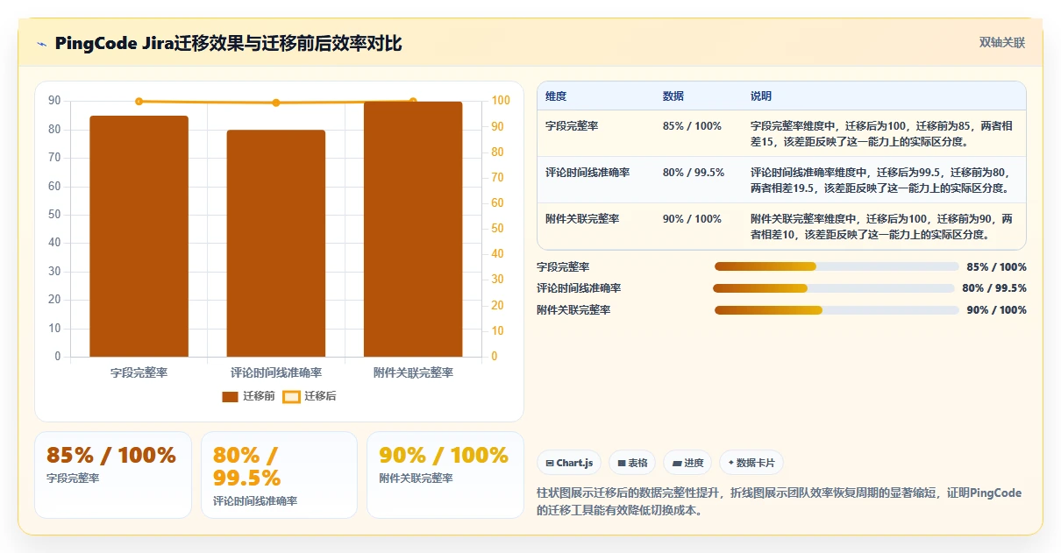Click the line point above the 评论时间线准确率 bar
1061x553 pixels.
[276, 103]
